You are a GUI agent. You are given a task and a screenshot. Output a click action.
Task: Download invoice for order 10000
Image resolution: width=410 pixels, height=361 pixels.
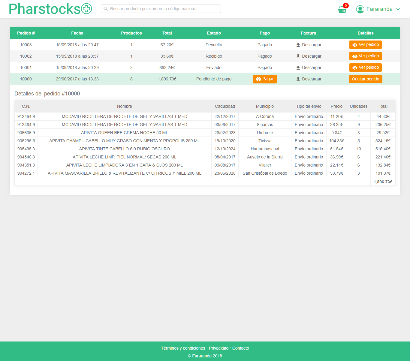[x=309, y=79]
